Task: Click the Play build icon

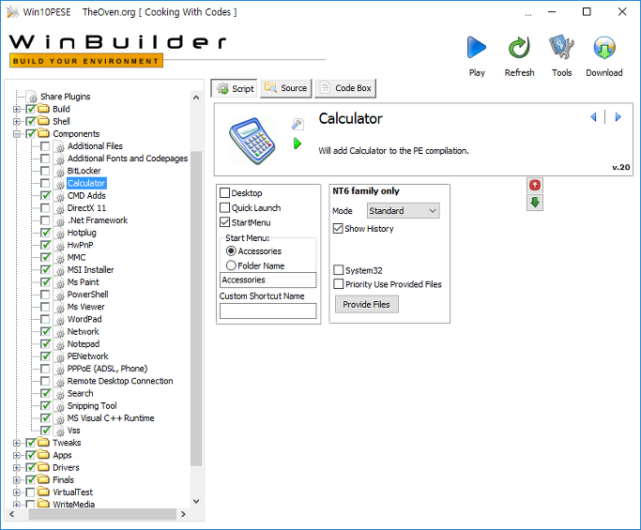Action: coord(477,48)
